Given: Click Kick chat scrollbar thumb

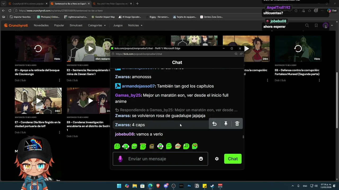Looking at the screenshot, I should (x=243, y=137).
